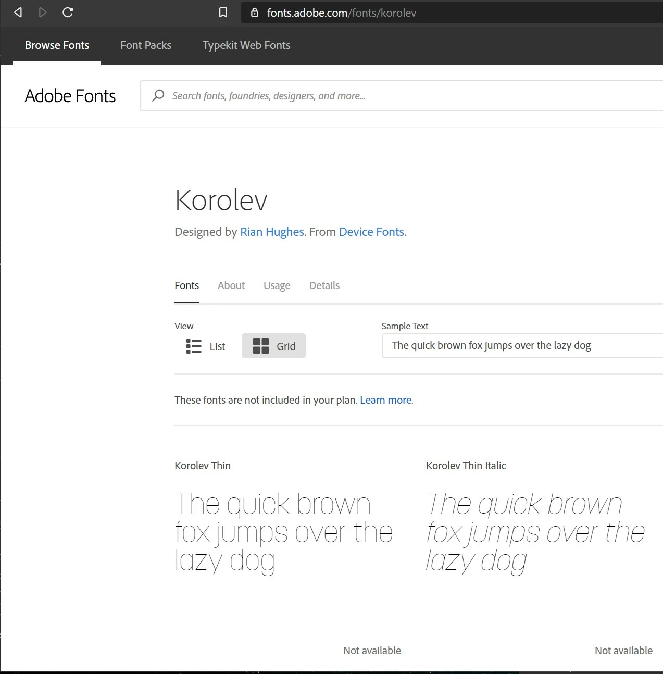663x674 pixels.
Task: Click the Adobe Fonts logo
Action: [x=70, y=96]
